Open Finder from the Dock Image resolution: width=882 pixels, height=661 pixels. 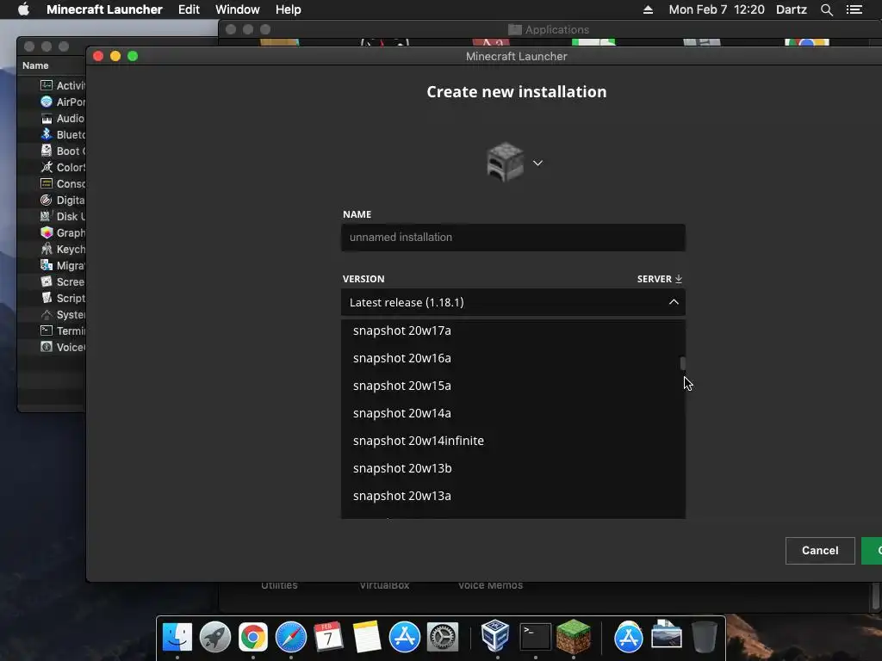point(177,637)
